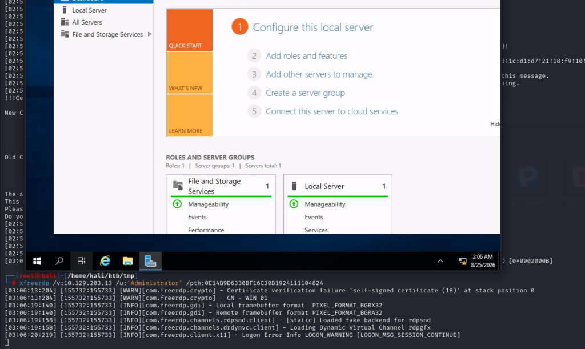This screenshot has width=585, height=349.
Task: Click the Local Server tile icon
Action: click(x=294, y=186)
